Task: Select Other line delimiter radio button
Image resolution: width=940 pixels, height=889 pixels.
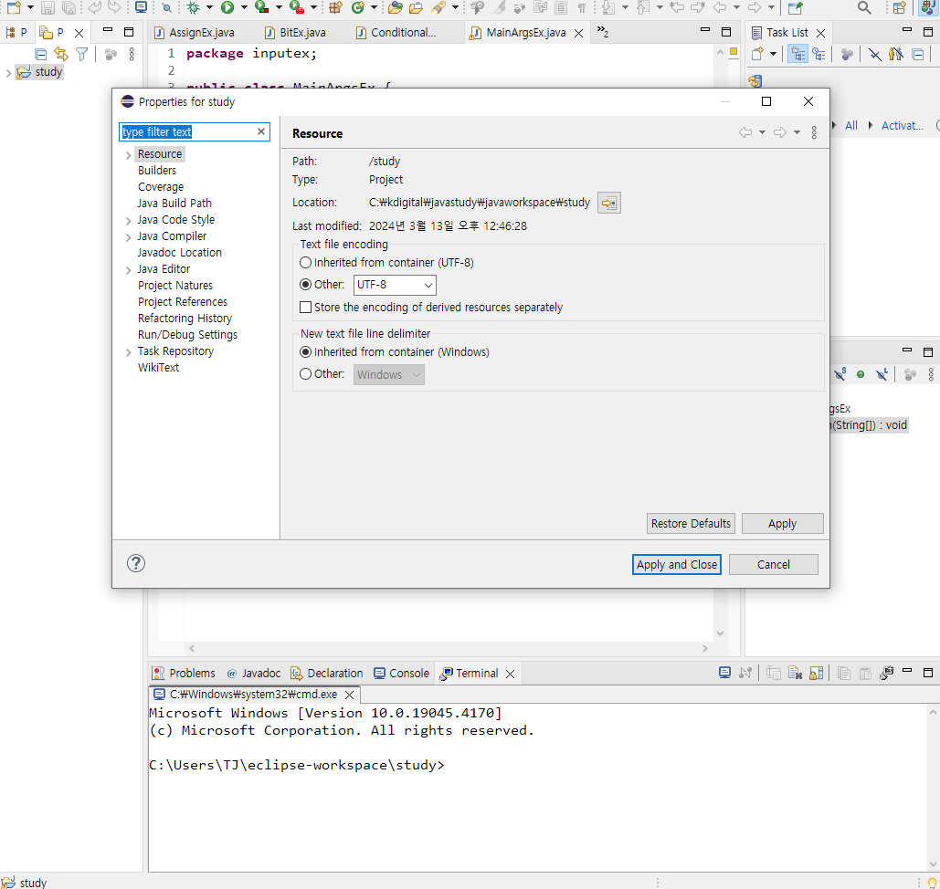Action: tap(306, 374)
